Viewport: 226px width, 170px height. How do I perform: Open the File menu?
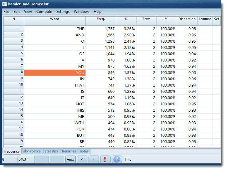point(6,12)
